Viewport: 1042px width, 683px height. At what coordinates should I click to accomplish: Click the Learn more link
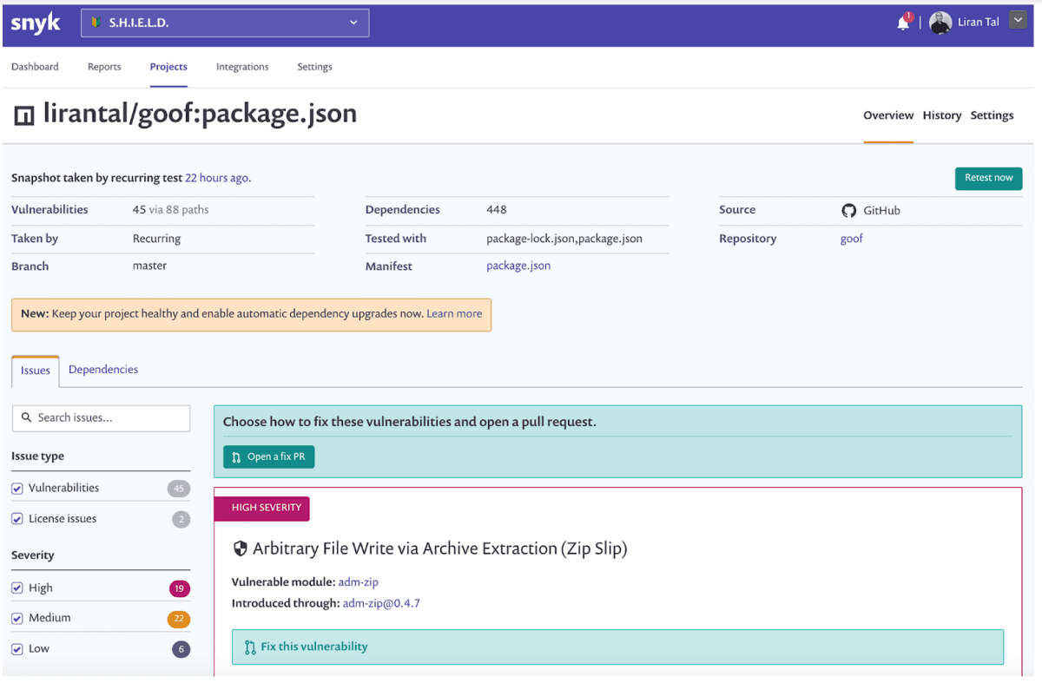click(454, 314)
